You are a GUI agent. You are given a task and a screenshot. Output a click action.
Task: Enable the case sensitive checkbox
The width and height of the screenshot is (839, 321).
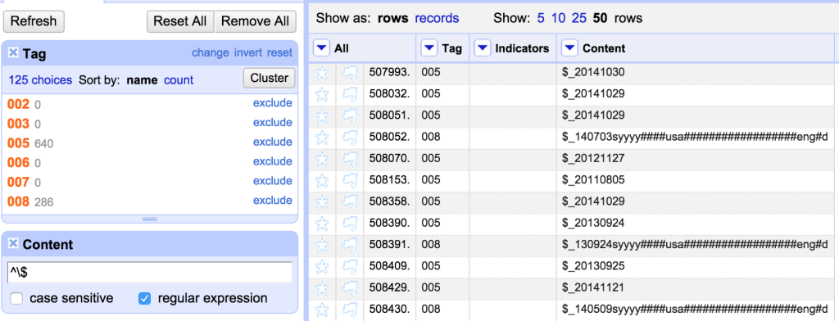[x=16, y=299]
